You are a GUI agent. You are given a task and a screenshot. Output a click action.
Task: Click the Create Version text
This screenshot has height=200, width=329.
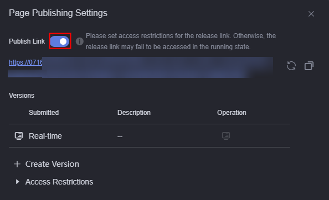[52, 164]
